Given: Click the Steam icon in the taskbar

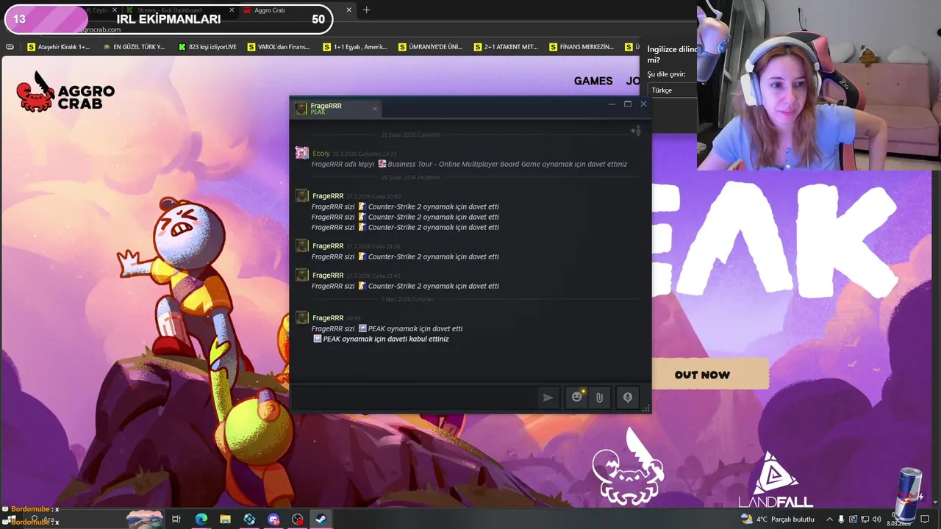Looking at the screenshot, I should pyautogui.click(x=321, y=519).
